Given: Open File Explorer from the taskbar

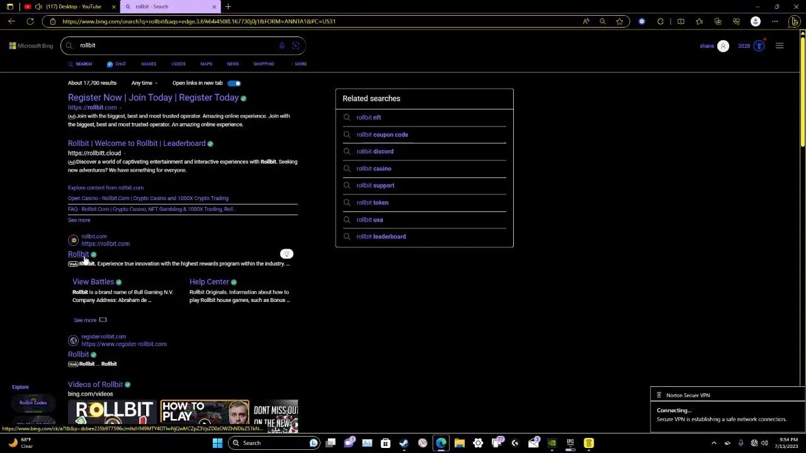Looking at the screenshot, I should pos(460,443).
